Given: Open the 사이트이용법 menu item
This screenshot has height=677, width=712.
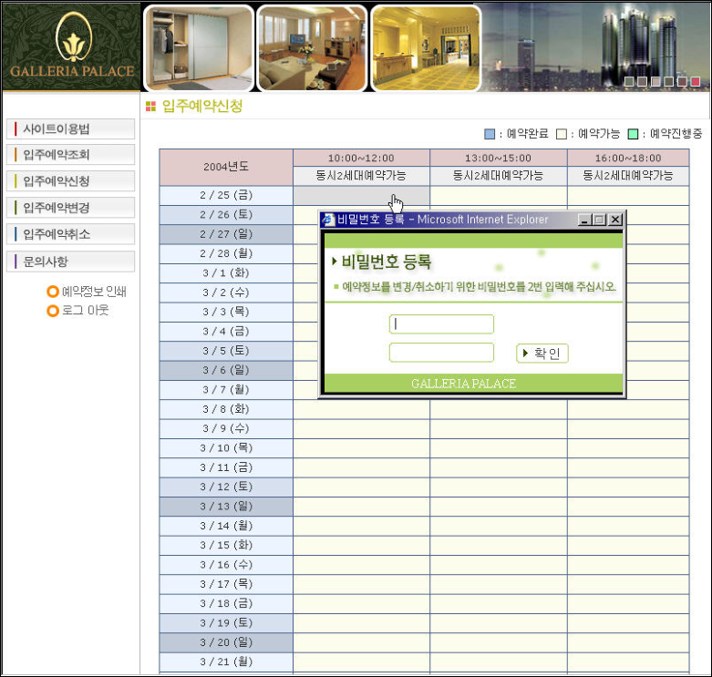Looking at the screenshot, I should [x=70, y=128].
